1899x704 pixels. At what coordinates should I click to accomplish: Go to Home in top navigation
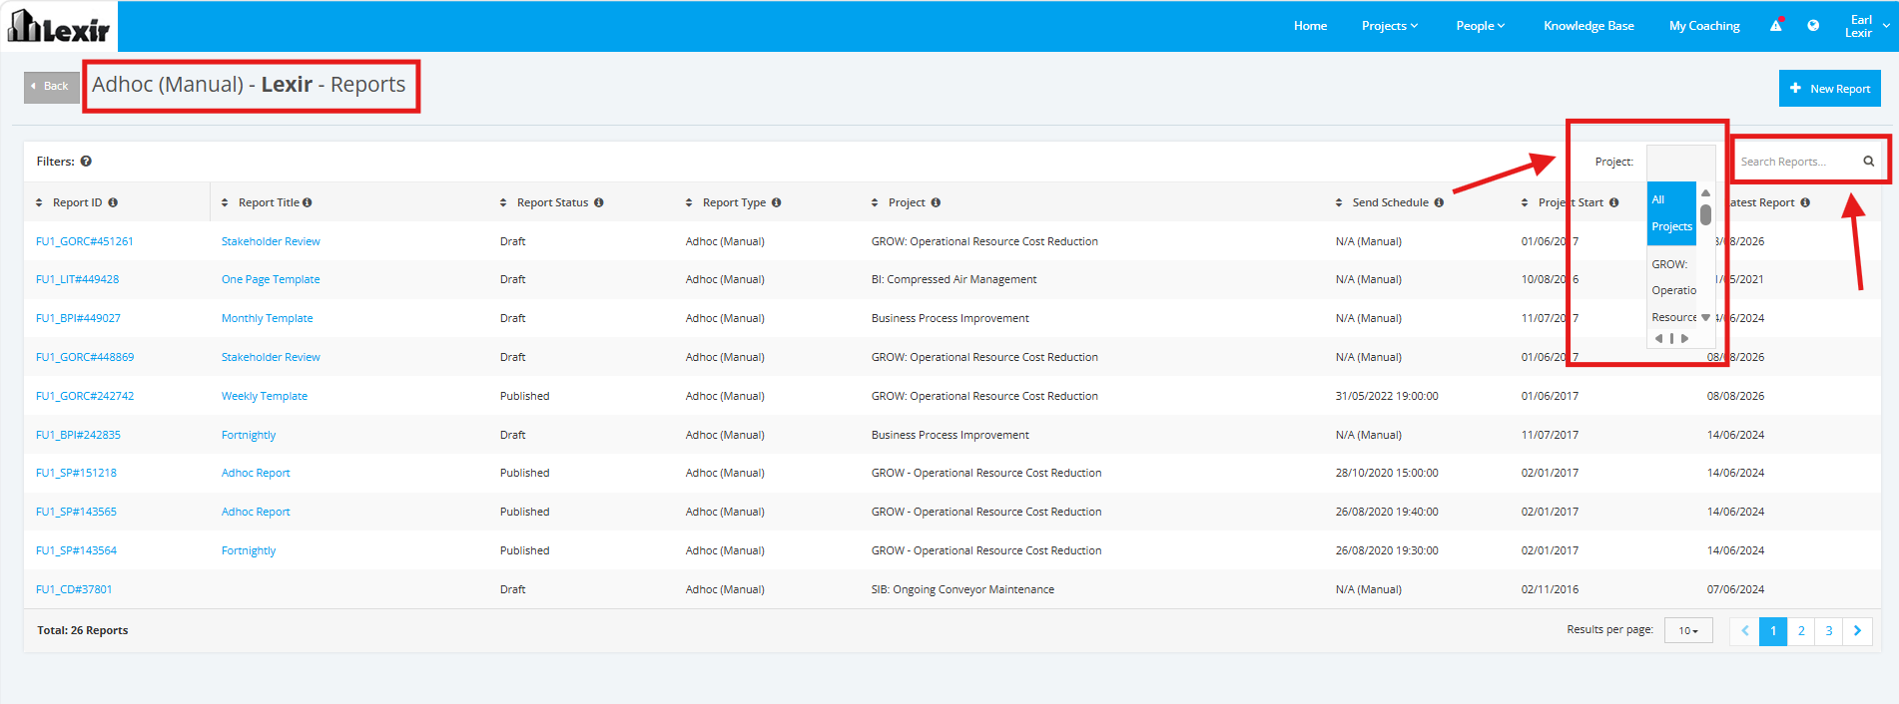click(1311, 26)
